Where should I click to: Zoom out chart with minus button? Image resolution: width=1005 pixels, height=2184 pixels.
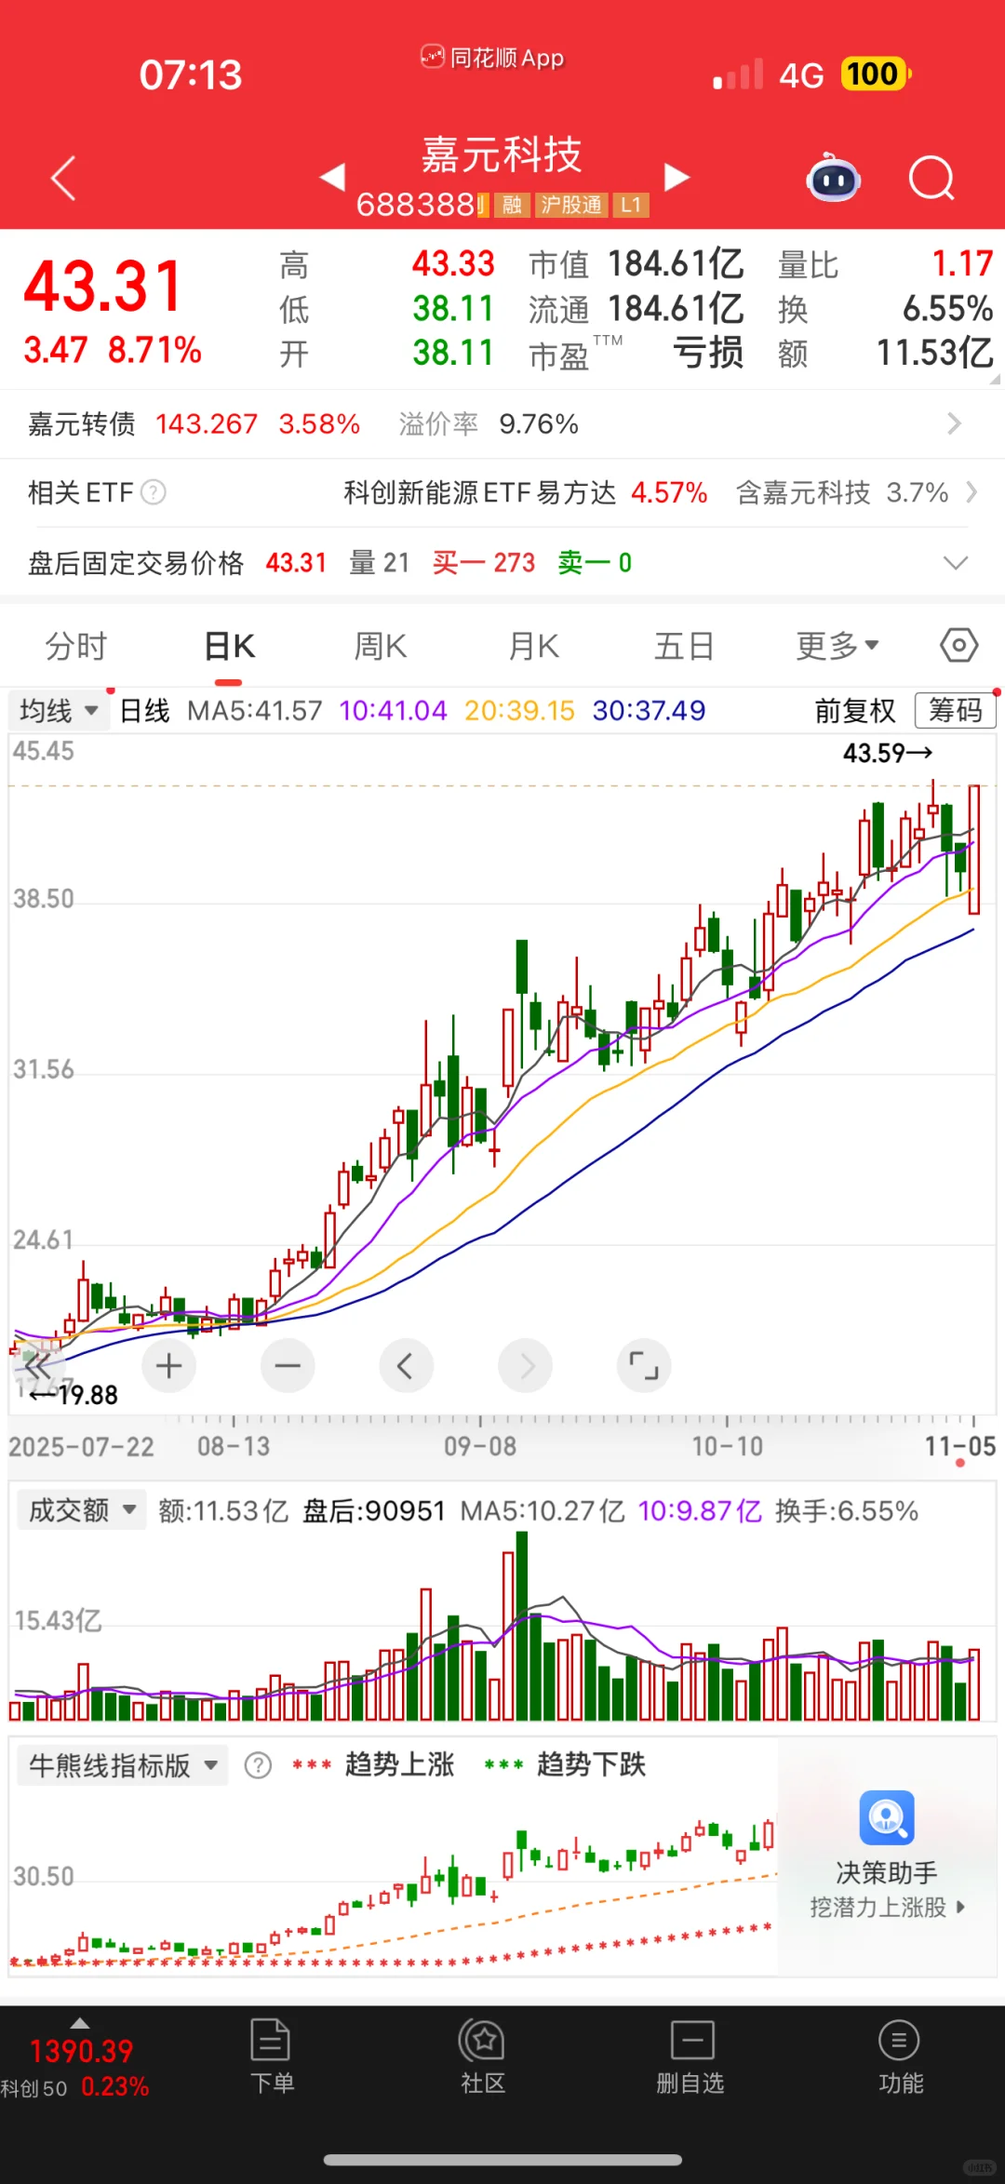(x=288, y=1366)
